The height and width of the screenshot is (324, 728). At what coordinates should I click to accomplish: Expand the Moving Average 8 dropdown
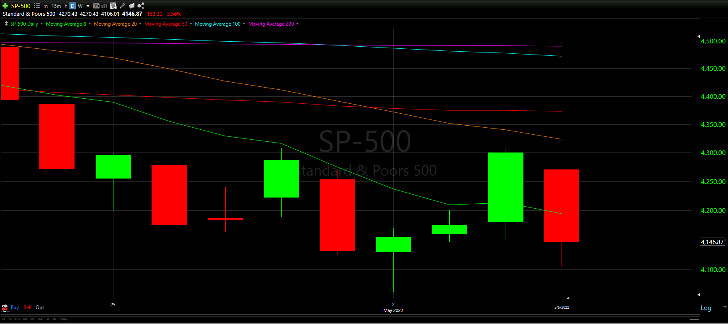(x=89, y=24)
